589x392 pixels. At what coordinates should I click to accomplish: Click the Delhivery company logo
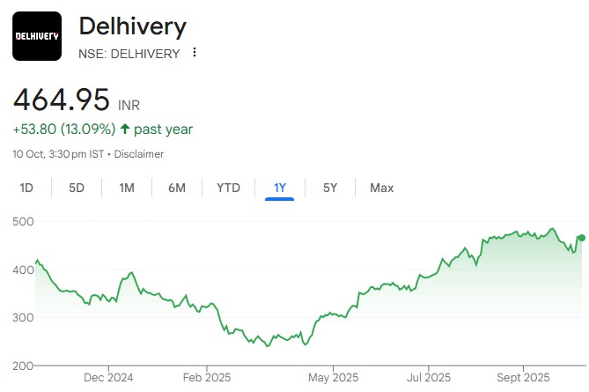point(37,36)
